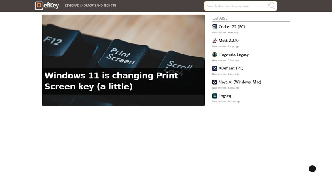332x186 pixels.
Task: Click the Cricket 22 app icon
Action: tap(215, 27)
